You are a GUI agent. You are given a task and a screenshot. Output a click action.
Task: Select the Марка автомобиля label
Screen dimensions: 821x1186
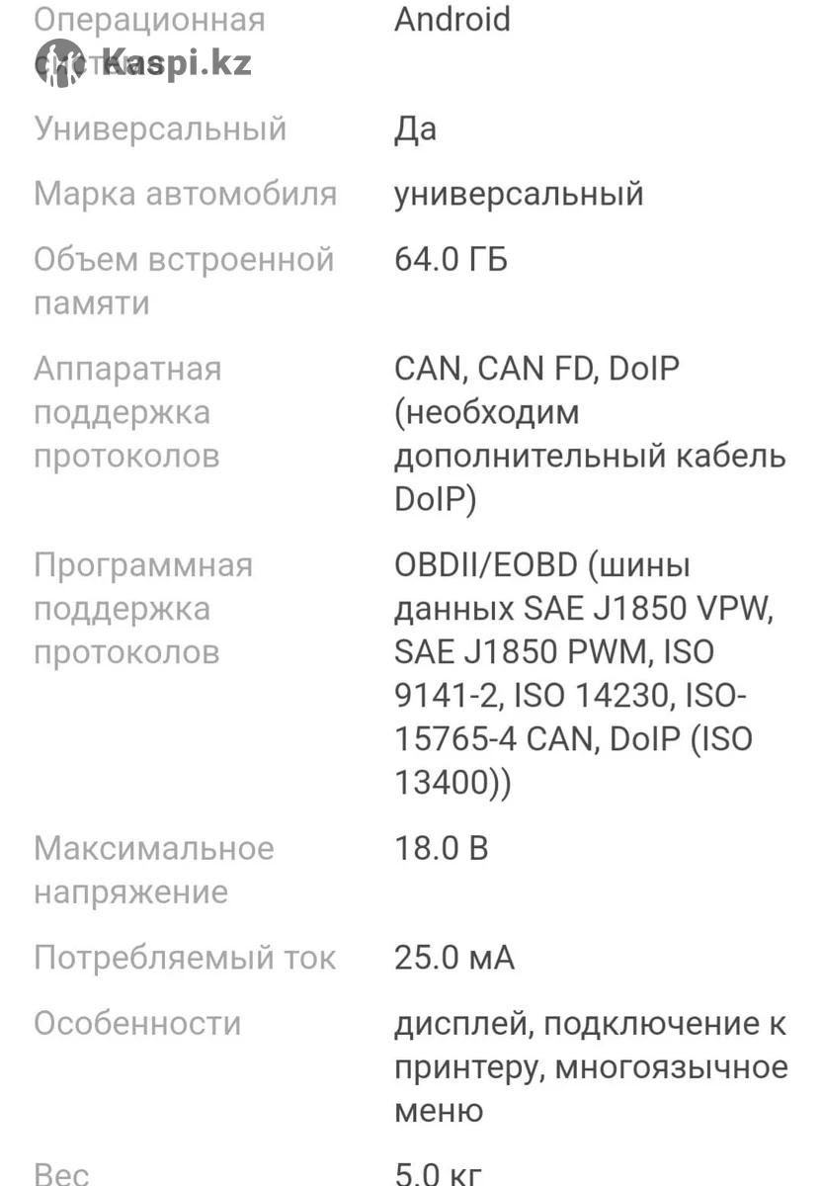[185, 194]
